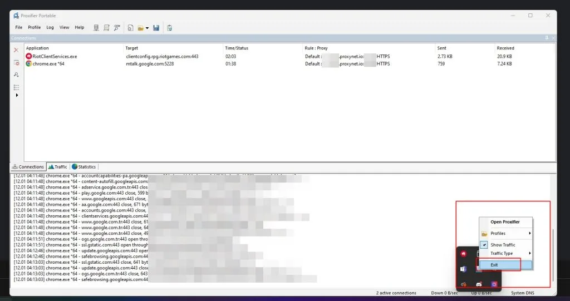
Task: Click the tray icon left of Discord
Action: (x=464, y=285)
